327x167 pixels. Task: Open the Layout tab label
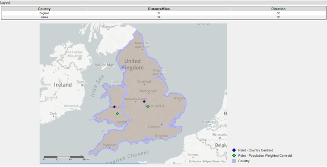coord(5,3)
